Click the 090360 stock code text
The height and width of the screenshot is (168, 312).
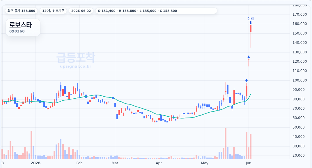click(17, 31)
